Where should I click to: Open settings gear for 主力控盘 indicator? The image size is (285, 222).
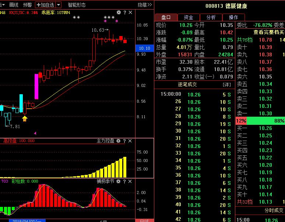pos(118,141)
